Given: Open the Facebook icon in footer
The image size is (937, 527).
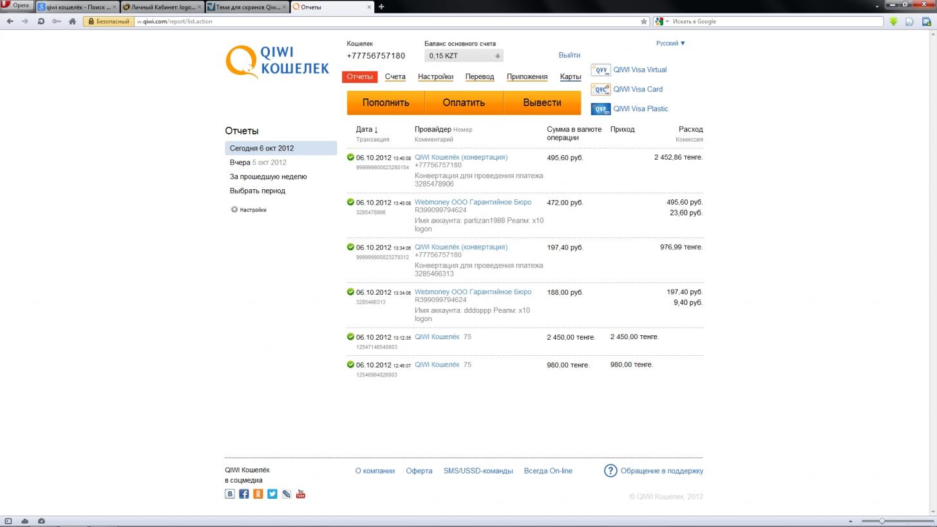Looking at the screenshot, I should pos(244,494).
